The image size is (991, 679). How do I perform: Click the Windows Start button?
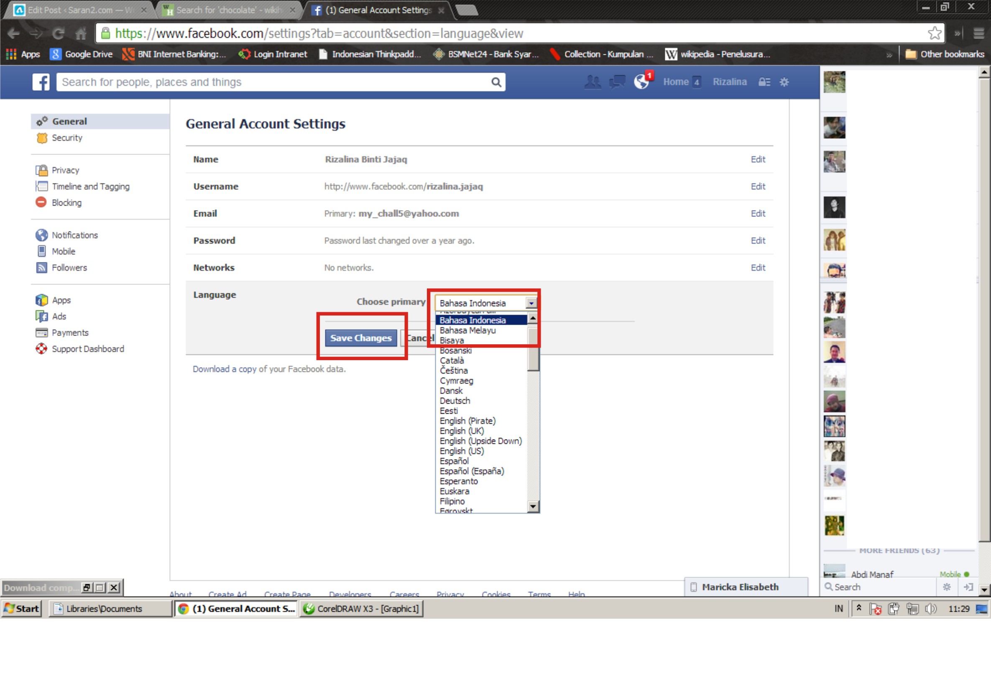click(x=22, y=609)
